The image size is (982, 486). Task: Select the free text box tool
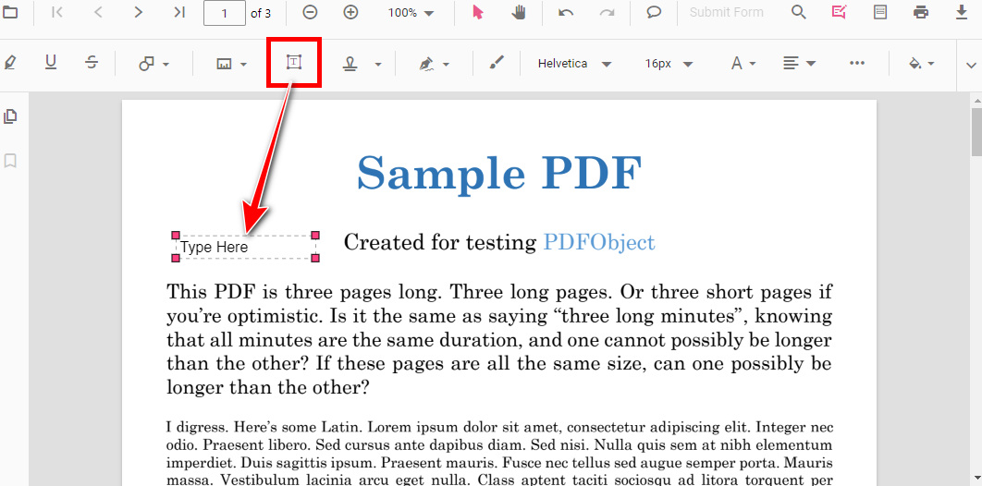pyautogui.click(x=294, y=63)
